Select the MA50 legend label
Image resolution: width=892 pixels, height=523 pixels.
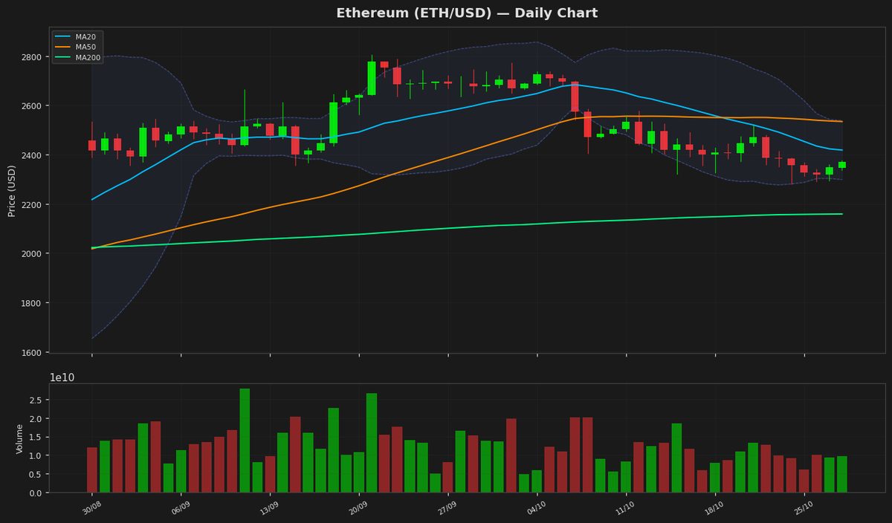[x=85, y=47]
